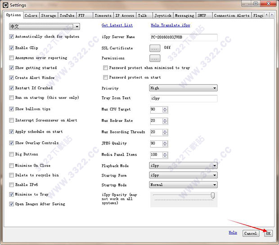
Task: Open the IP Access tab
Action: pos(125,15)
